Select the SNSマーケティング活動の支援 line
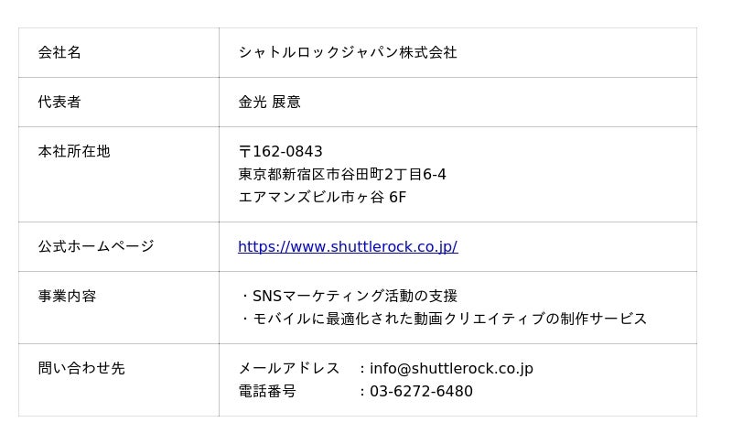 click(349, 296)
